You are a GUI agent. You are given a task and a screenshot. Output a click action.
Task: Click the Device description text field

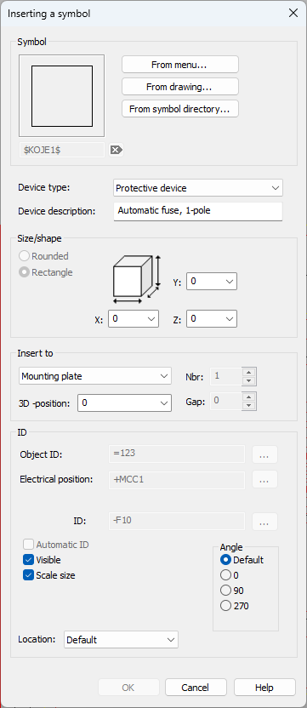click(x=198, y=211)
